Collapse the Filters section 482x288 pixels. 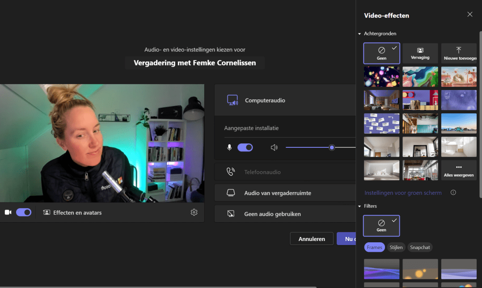click(x=359, y=206)
